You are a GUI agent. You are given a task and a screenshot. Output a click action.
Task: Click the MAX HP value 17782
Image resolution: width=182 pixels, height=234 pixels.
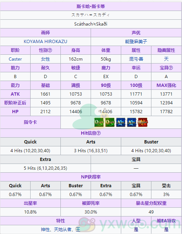(166, 112)
